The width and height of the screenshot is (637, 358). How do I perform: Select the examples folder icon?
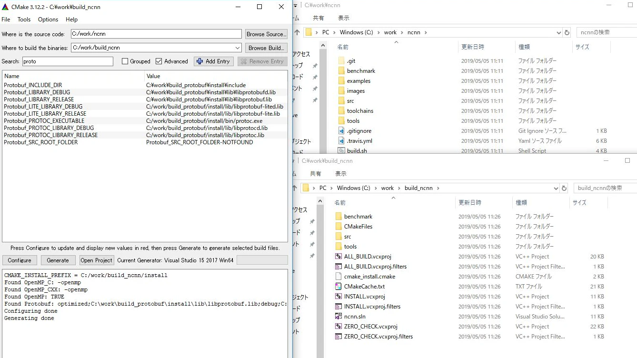click(x=341, y=81)
